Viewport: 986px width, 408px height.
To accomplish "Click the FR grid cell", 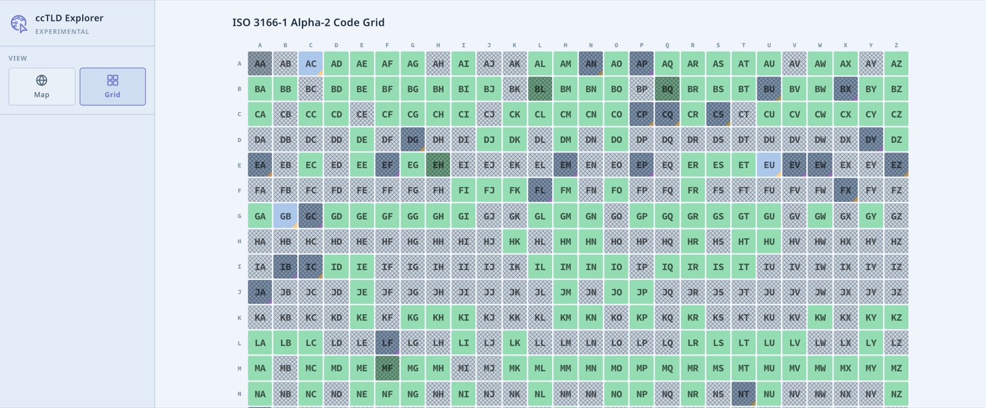I will 693,191.
